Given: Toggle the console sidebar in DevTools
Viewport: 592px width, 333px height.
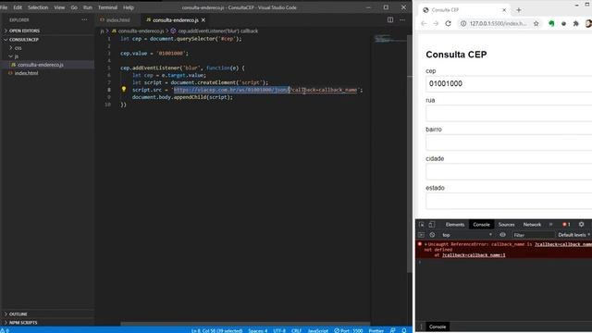Looking at the screenshot, I should click(422, 235).
